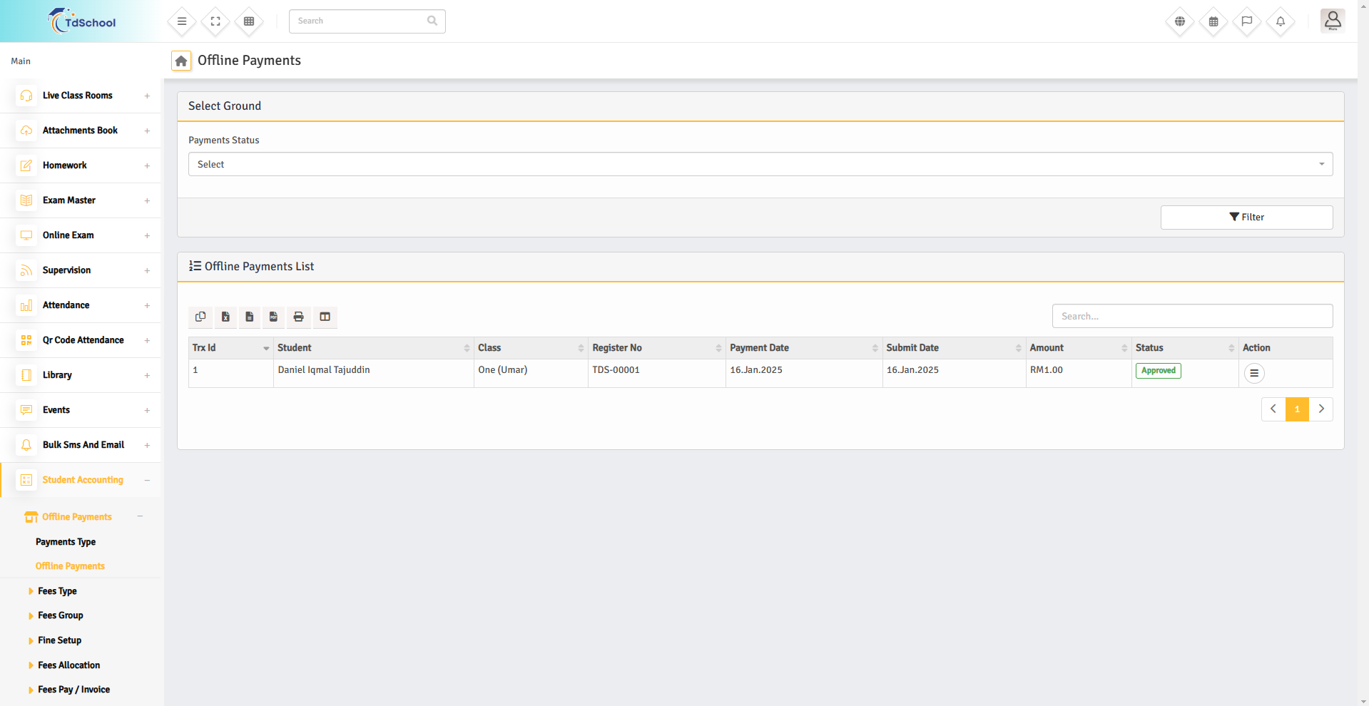Image resolution: width=1369 pixels, height=706 pixels.
Task: Copy the table data to clipboard
Action: [x=200, y=317]
